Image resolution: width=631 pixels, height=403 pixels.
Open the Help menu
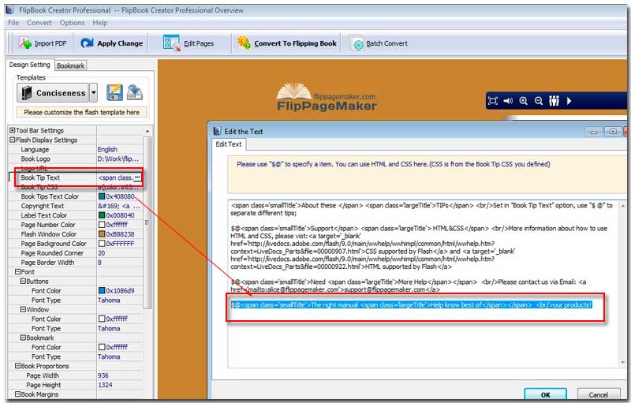pos(100,23)
